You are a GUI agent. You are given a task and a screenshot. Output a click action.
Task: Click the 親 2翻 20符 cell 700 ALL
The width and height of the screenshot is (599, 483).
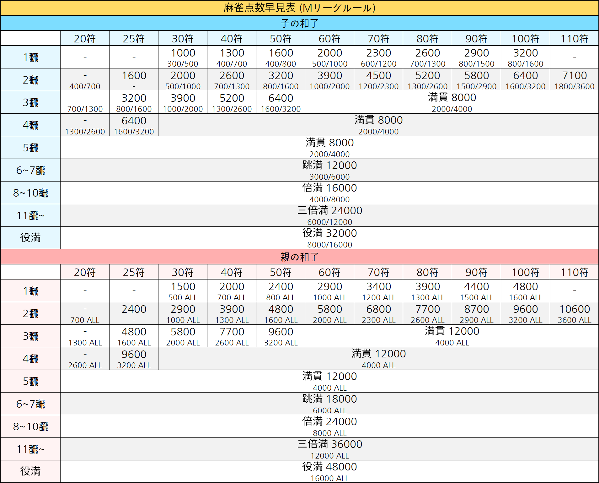[85, 313]
